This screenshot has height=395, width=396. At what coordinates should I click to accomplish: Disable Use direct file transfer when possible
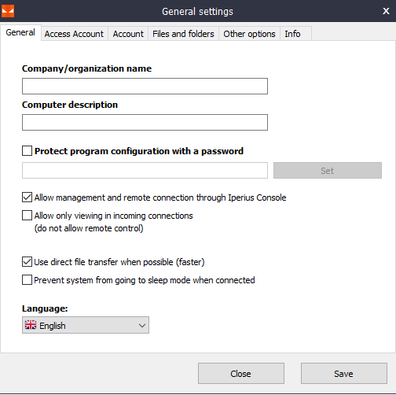point(27,262)
